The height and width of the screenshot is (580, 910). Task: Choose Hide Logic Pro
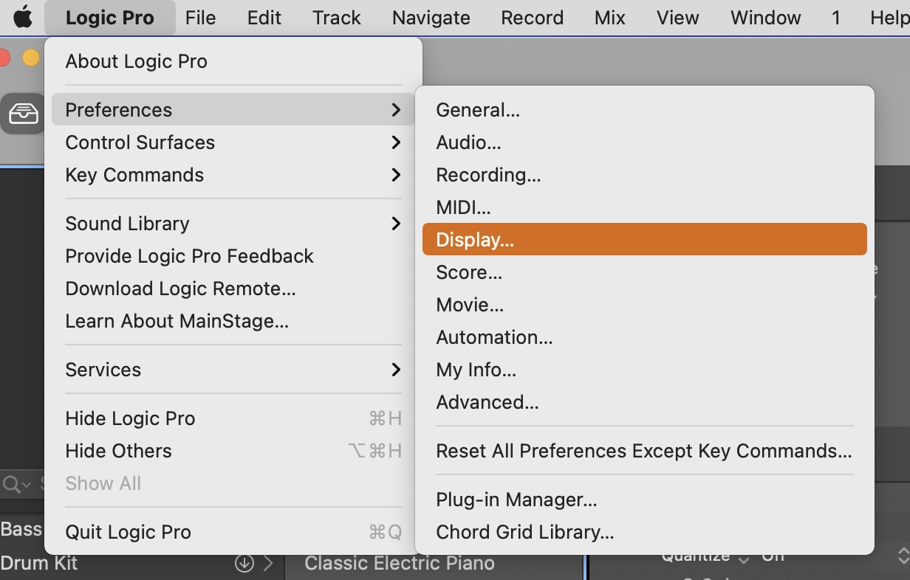click(x=233, y=418)
